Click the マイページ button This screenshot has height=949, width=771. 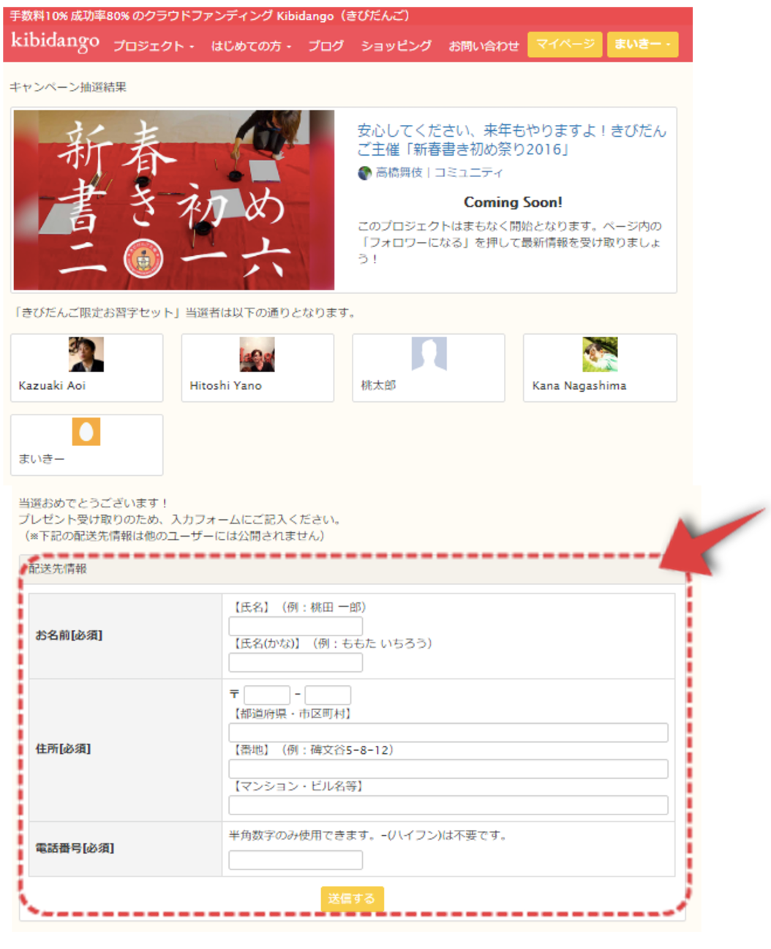point(565,44)
